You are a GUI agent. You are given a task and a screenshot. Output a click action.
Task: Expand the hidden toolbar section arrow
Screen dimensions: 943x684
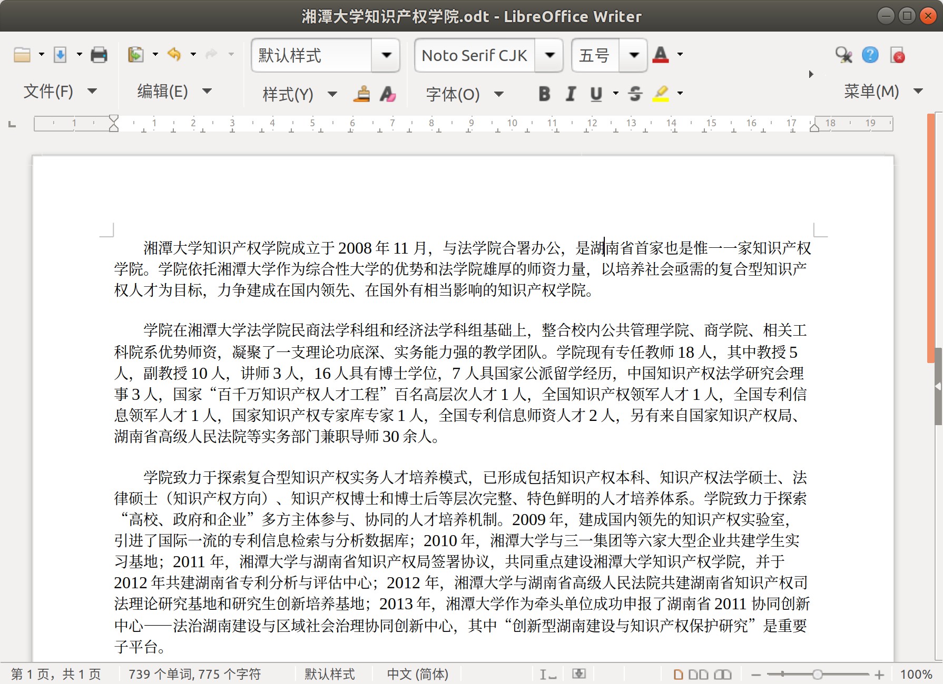click(811, 74)
